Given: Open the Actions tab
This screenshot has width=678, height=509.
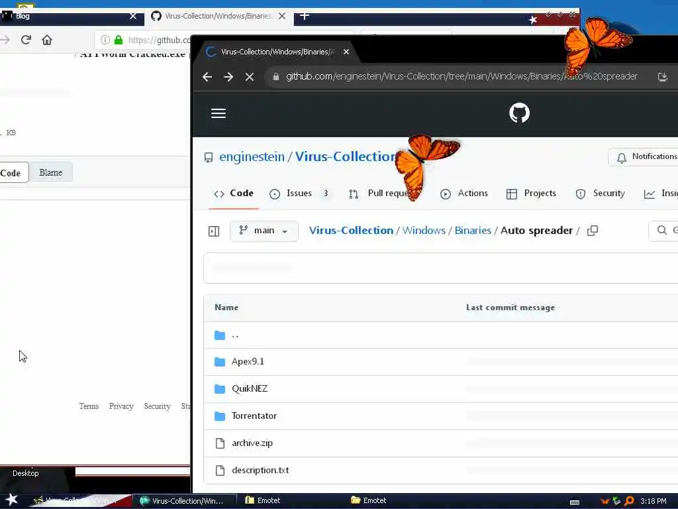Looking at the screenshot, I should [x=464, y=194].
